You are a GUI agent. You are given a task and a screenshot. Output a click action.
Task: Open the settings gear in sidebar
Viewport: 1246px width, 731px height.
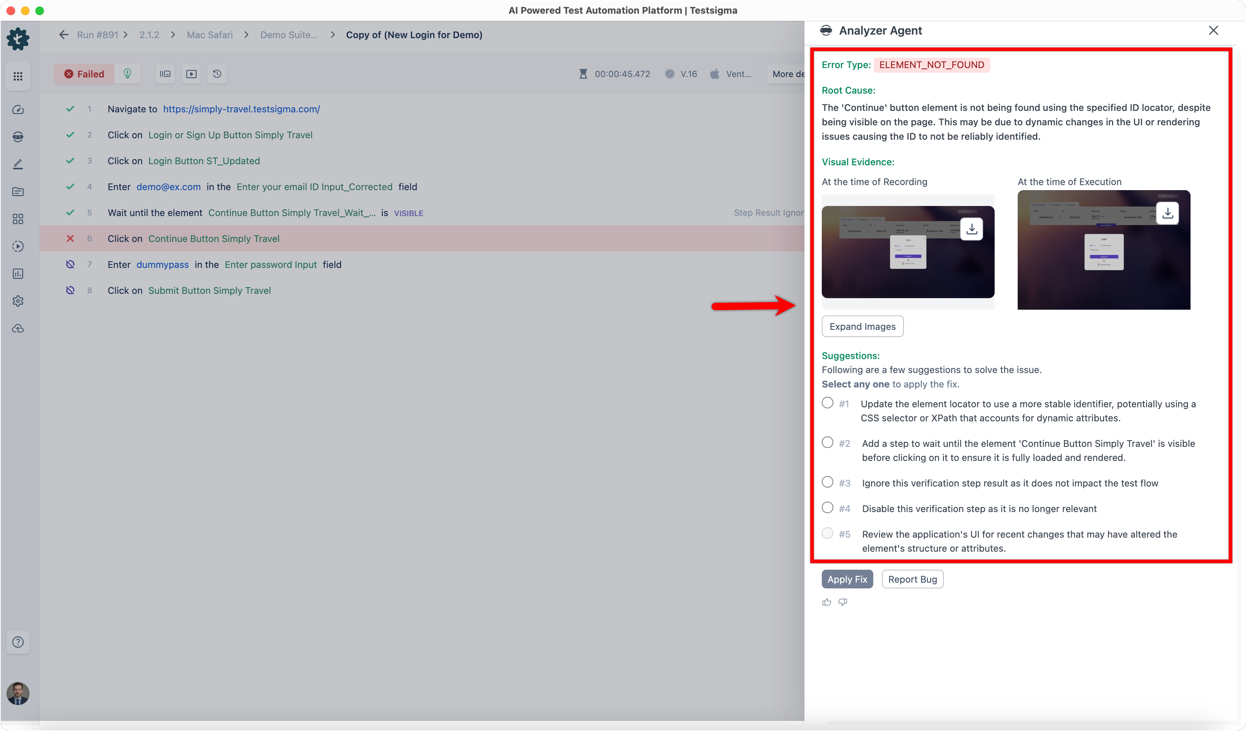coord(18,301)
